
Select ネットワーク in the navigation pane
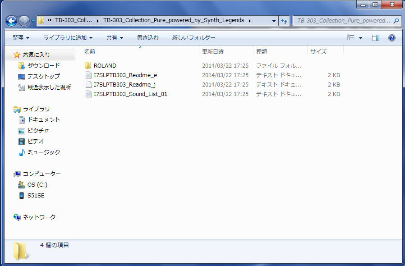[x=39, y=217]
